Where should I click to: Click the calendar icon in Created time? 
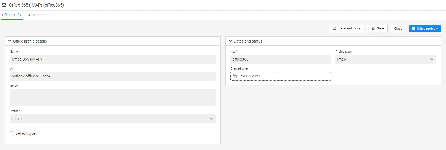click(x=235, y=76)
